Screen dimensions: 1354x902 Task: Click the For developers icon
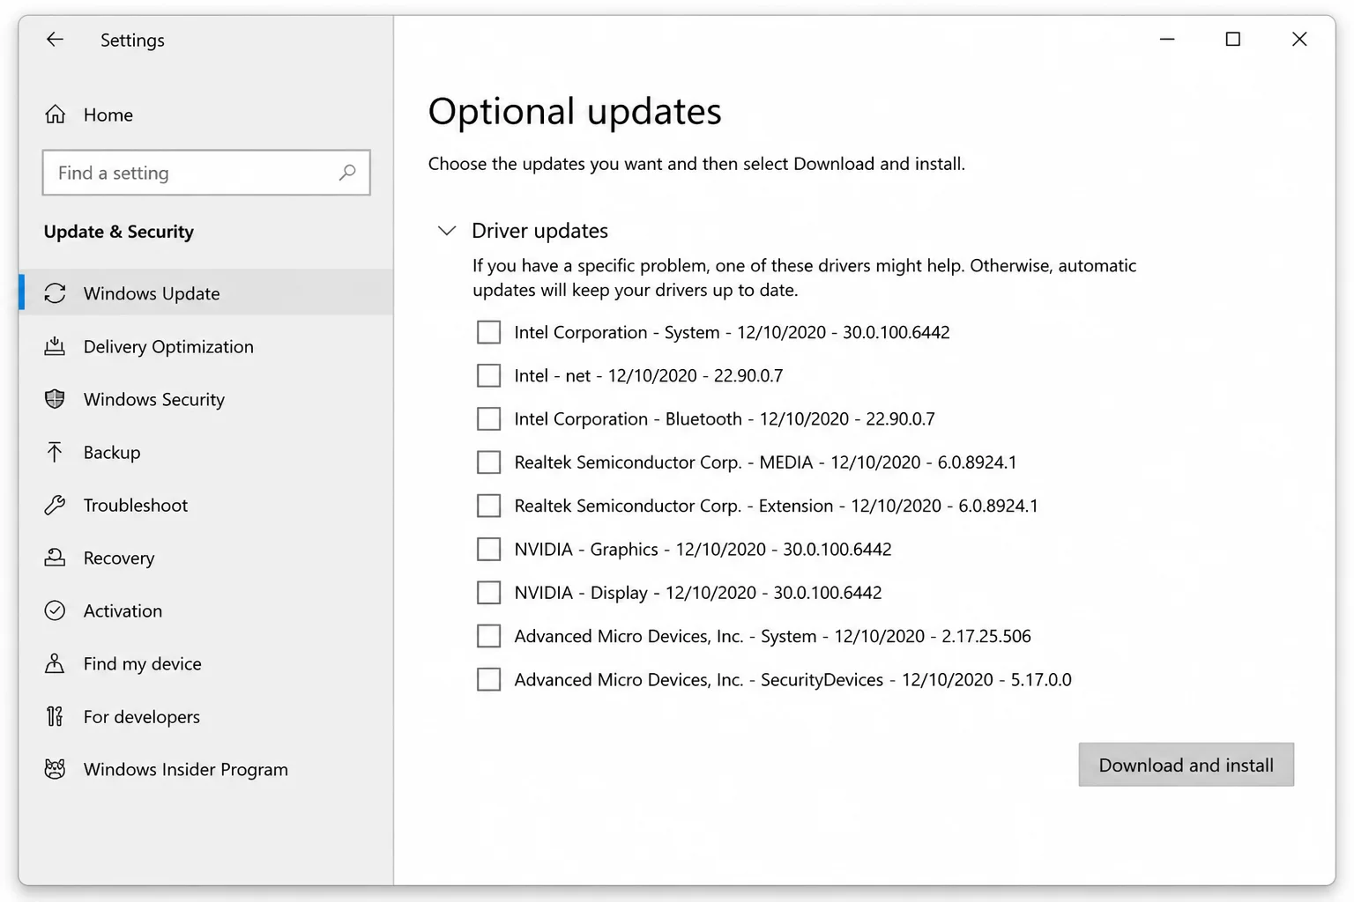(x=55, y=716)
